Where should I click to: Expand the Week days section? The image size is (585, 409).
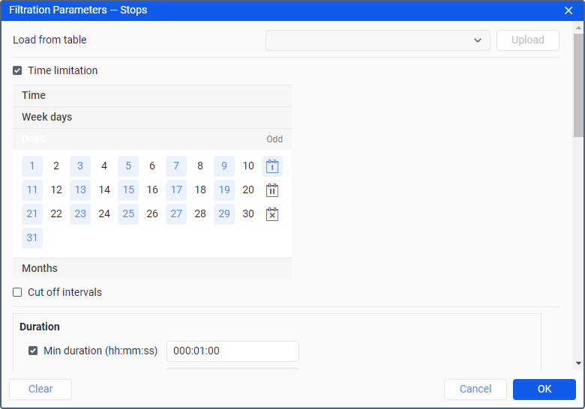(152, 118)
